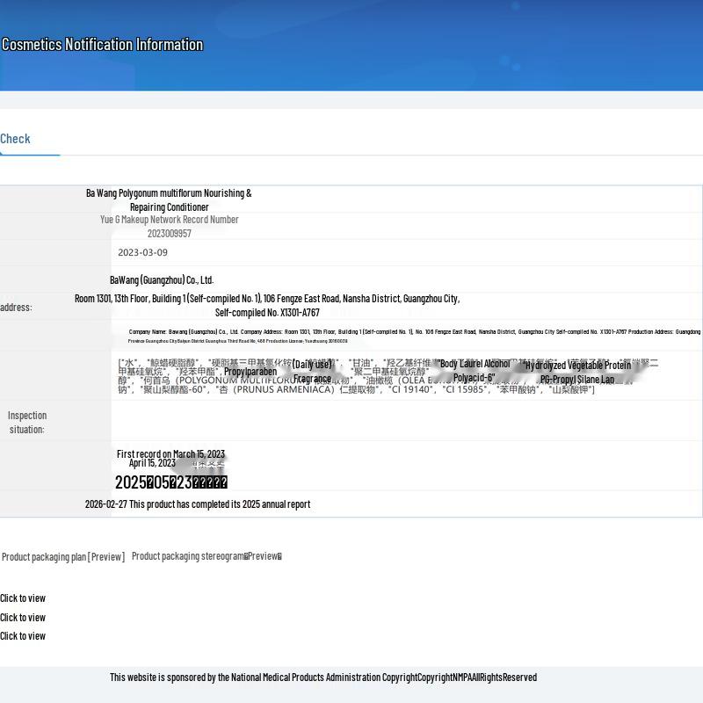Select the Yue G Makeup Network Record Number label
This screenshot has width=703, height=703.
click(x=170, y=220)
